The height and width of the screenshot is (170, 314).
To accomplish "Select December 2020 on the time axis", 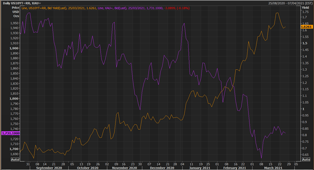I will point(162,168).
